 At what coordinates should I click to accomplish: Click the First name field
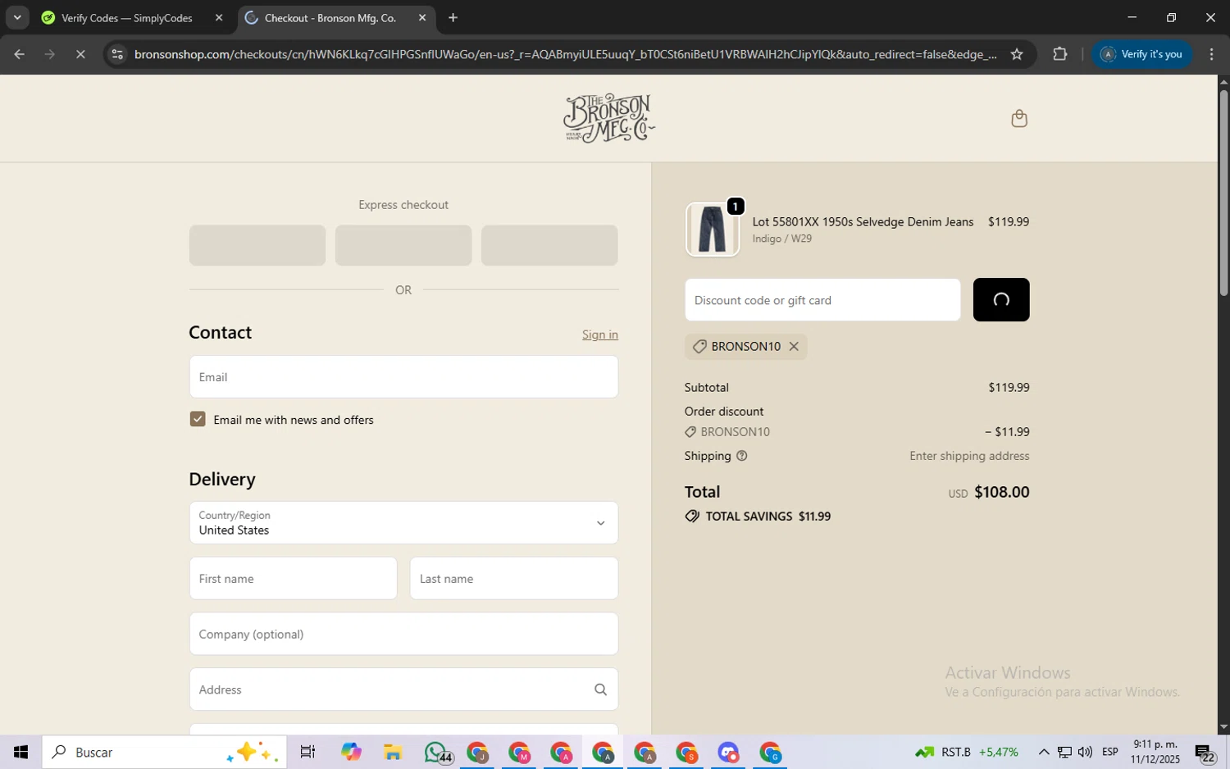click(x=294, y=579)
